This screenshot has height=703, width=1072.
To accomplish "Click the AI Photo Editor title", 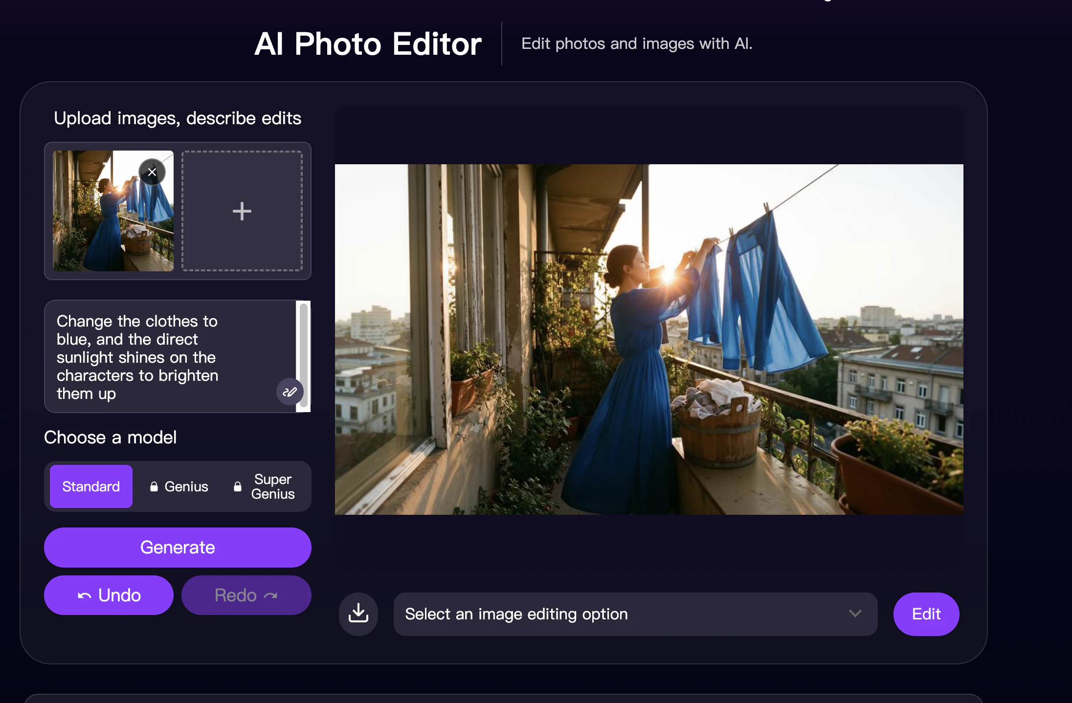I will coord(368,44).
